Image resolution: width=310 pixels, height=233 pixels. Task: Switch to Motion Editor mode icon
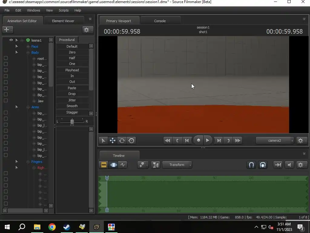coord(113,165)
